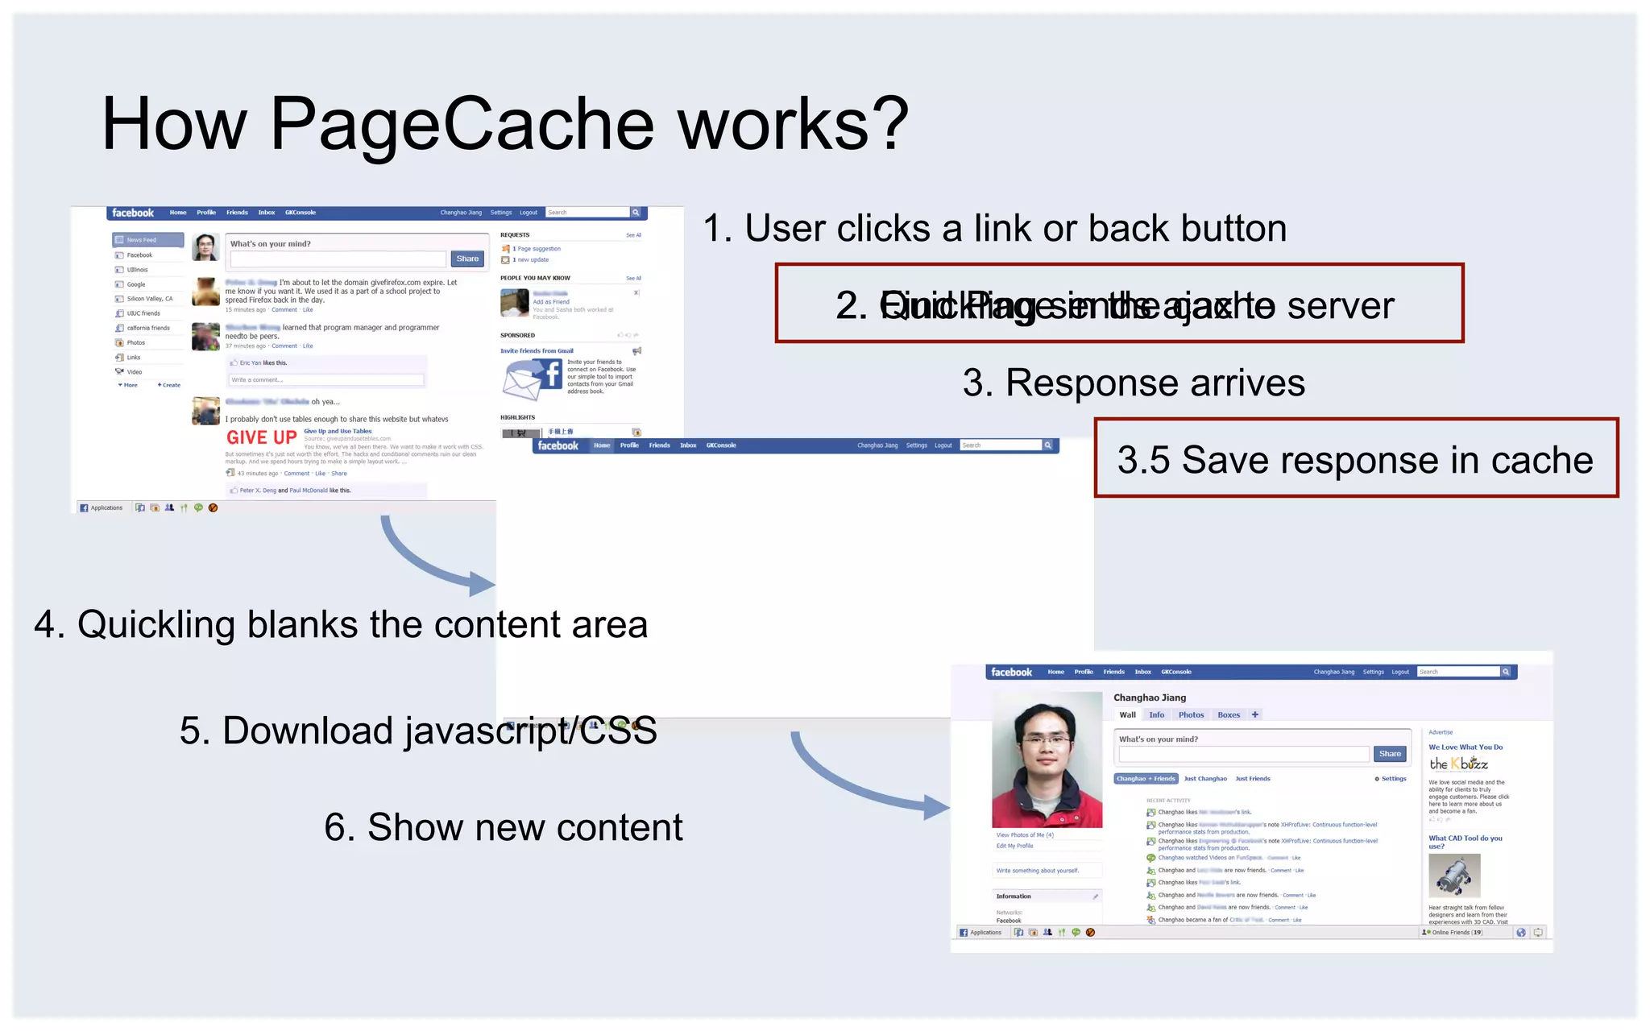This screenshot has height=1031, width=1650.
Task: Click Write a comment field
Action: (x=326, y=380)
